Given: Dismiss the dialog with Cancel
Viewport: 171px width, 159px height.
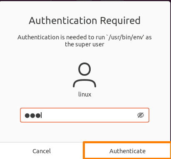Looking at the screenshot, I should pos(42,151).
